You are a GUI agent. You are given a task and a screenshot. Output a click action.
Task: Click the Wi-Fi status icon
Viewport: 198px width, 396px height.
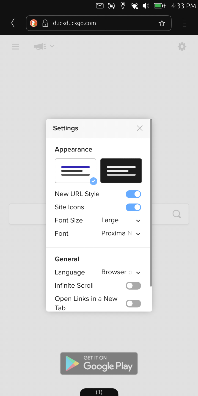pyautogui.click(x=134, y=5)
